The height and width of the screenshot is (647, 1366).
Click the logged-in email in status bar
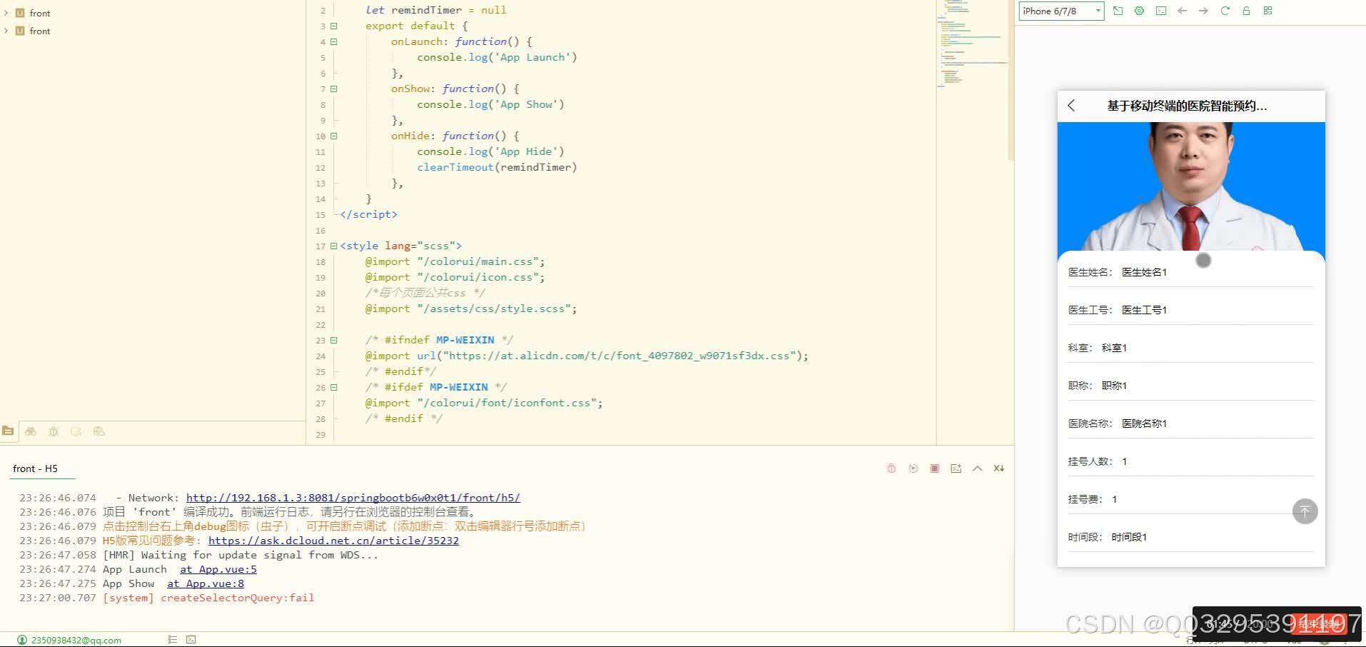(x=76, y=640)
